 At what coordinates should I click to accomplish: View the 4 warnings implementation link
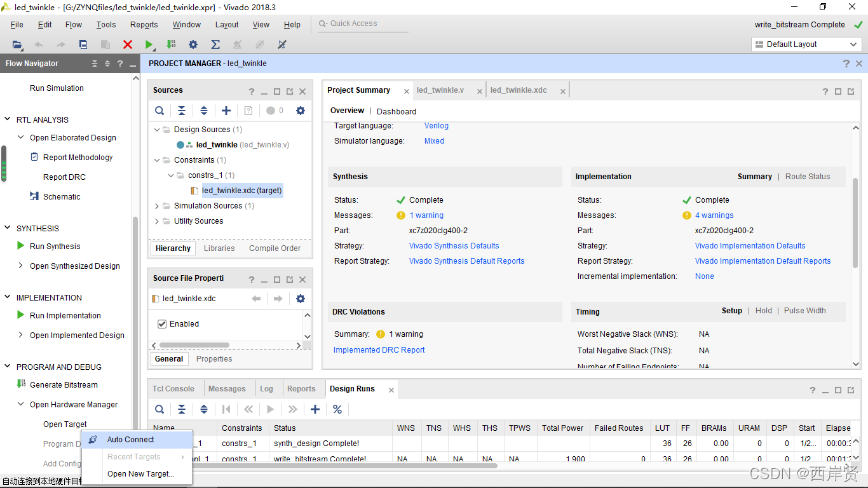pyautogui.click(x=714, y=215)
